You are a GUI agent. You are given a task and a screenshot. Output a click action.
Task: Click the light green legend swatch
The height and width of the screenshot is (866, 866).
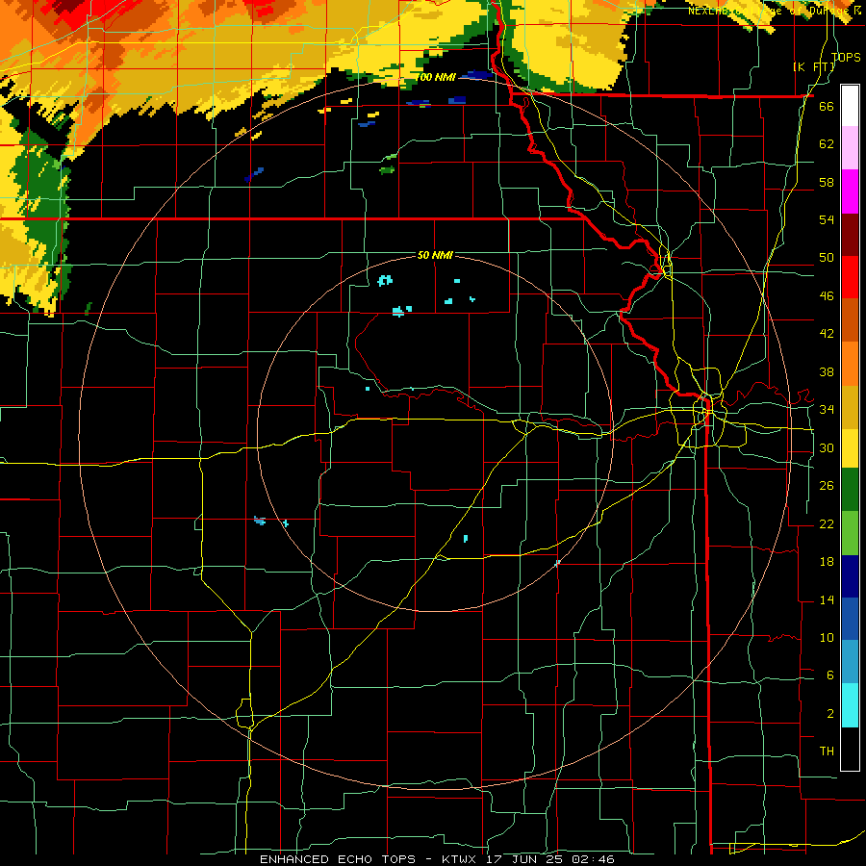[850, 533]
